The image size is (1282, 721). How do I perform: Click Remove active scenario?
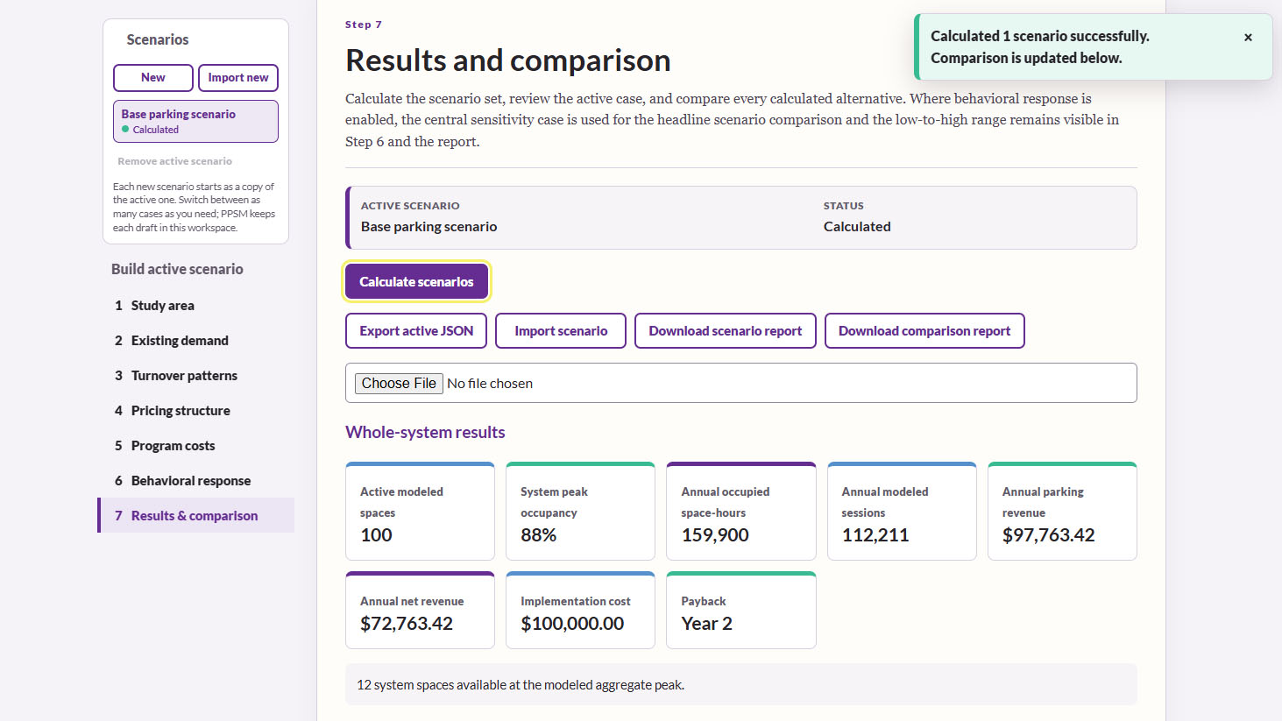click(175, 161)
